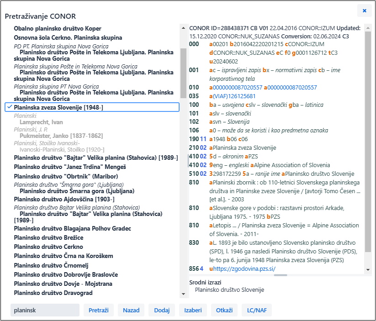The width and height of the screenshot is (376, 321).
Task: Click the Dodaj button
Action: tap(162, 310)
